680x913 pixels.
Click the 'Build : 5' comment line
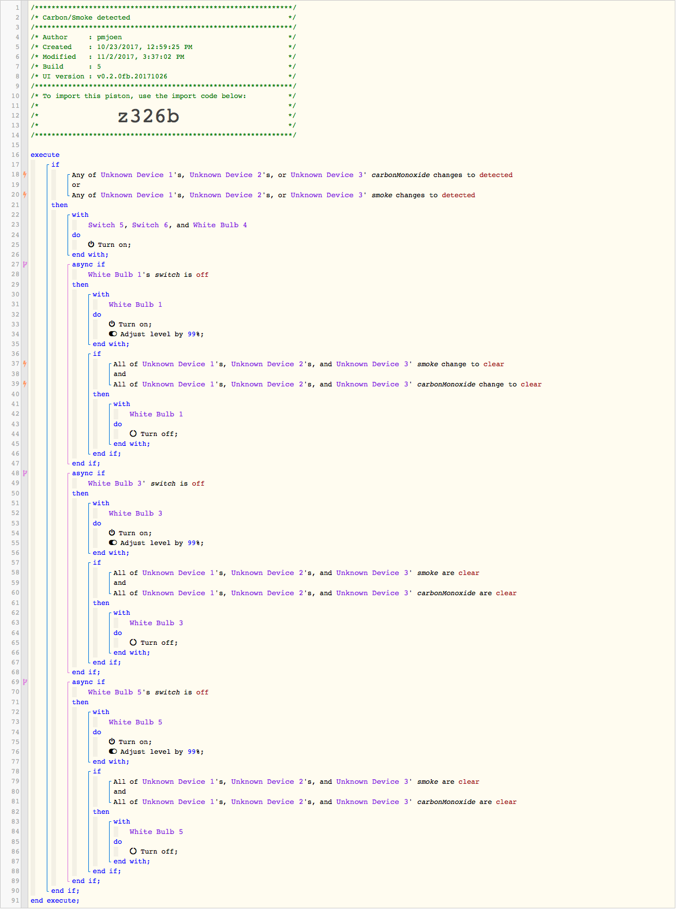tap(163, 66)
